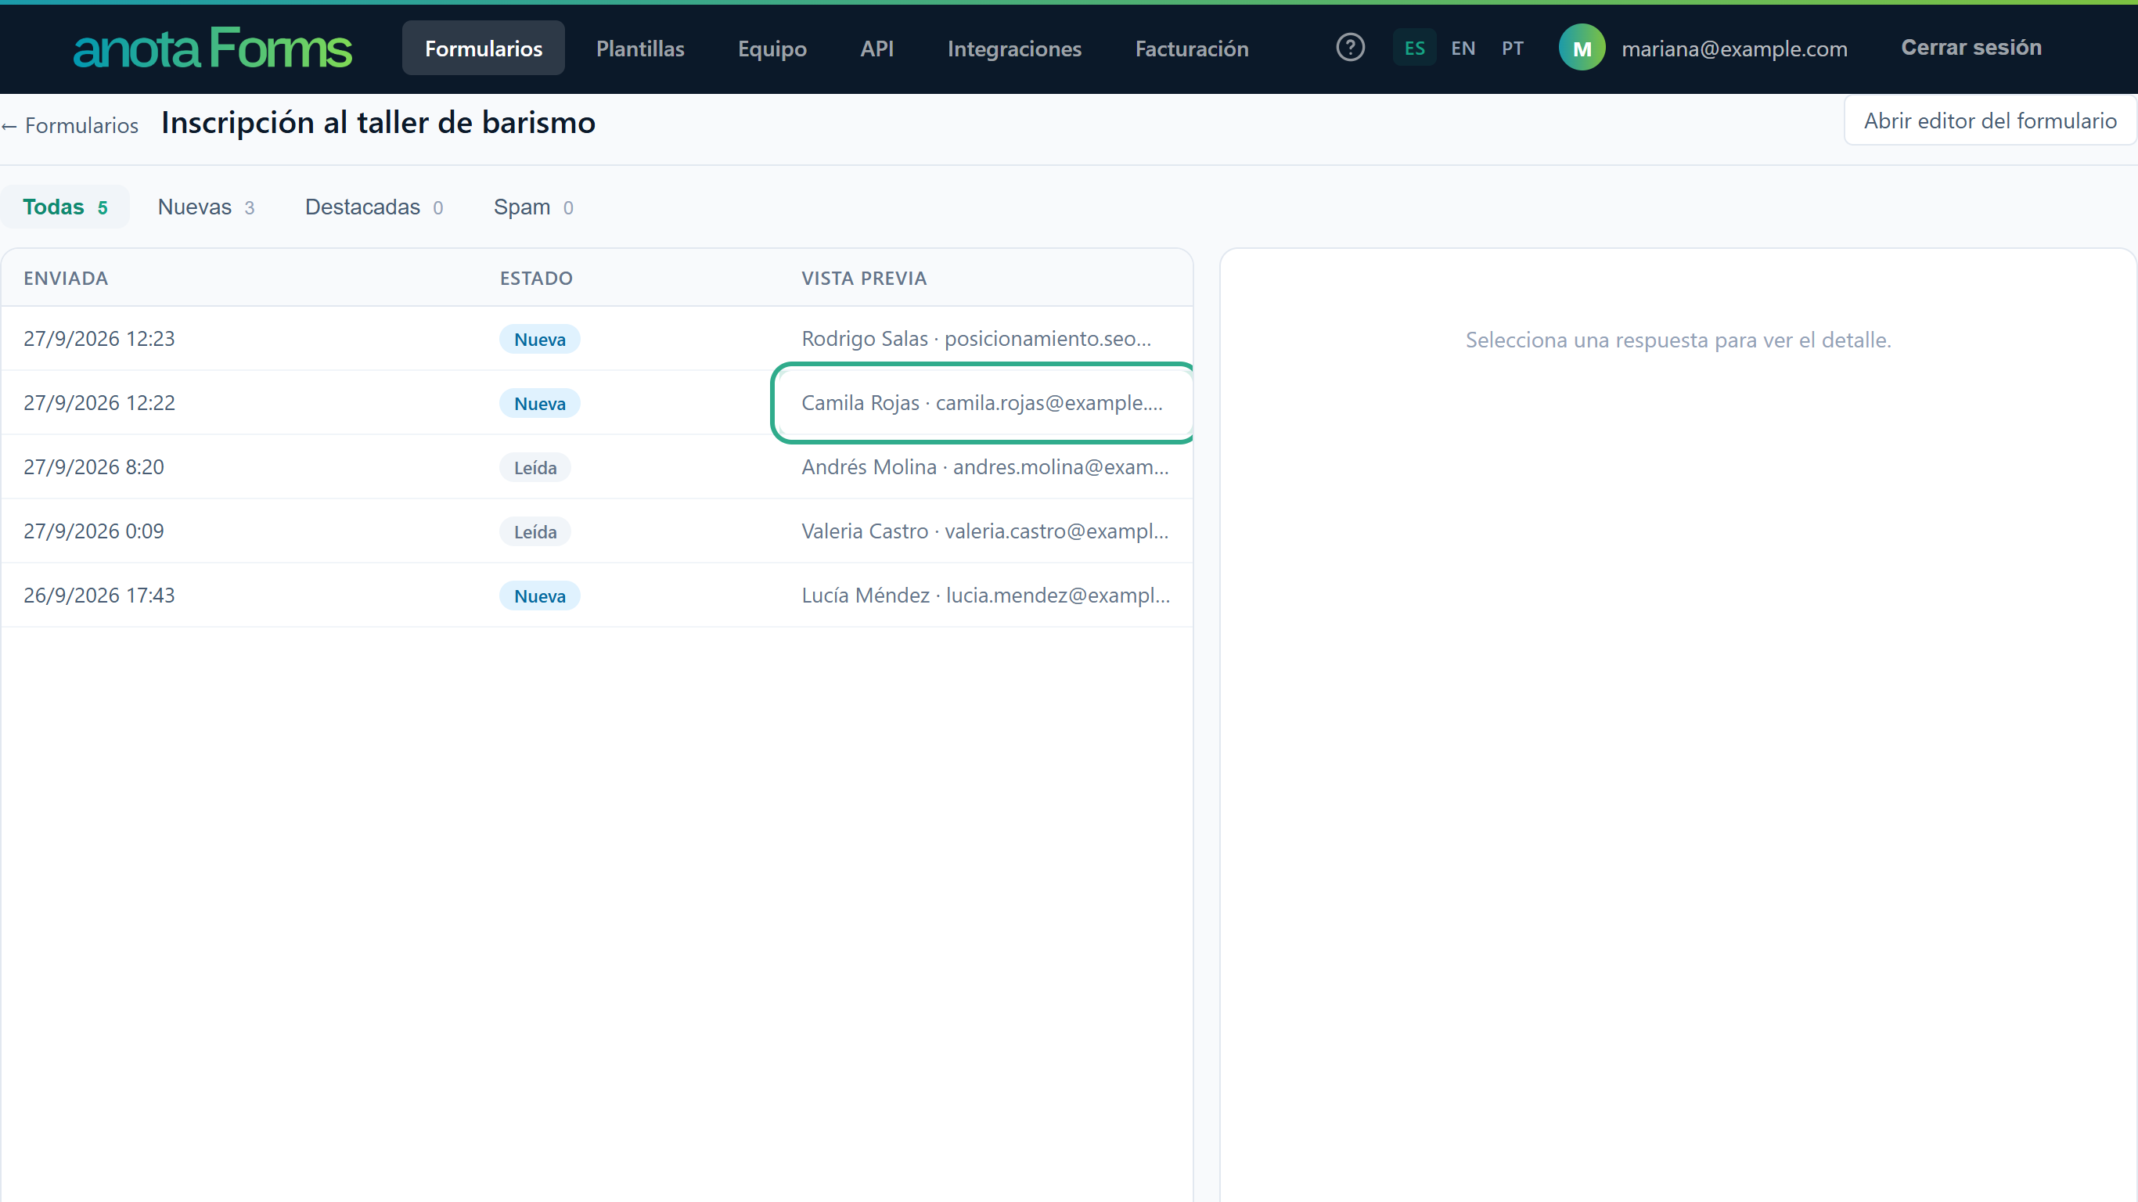Viewport: 2138px width, 1202px height.
Task: Click Nueva badge in Lucía Méndez row
Action: point(539,596)
